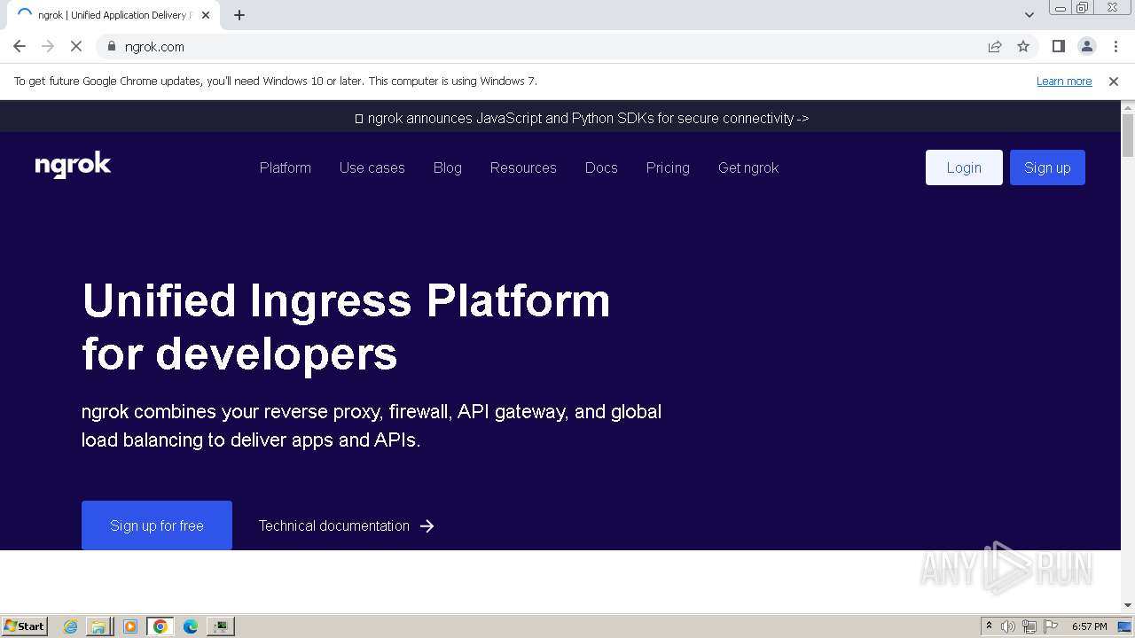The width and height of the screenshot is (1135, 638).
Task: Open the Windows Start menu
Action: click(x=24, y=626)
